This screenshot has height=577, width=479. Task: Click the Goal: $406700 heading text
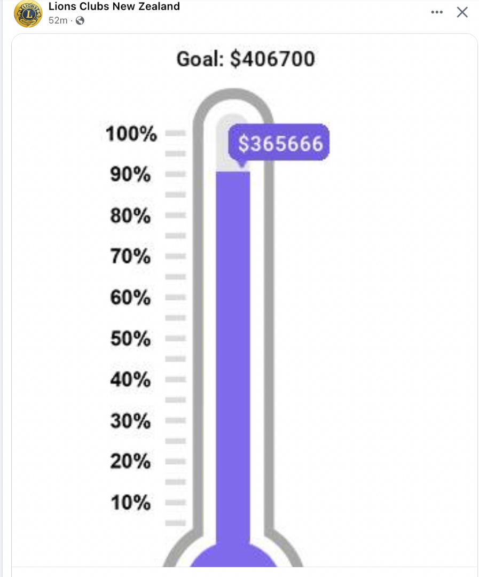246,59
